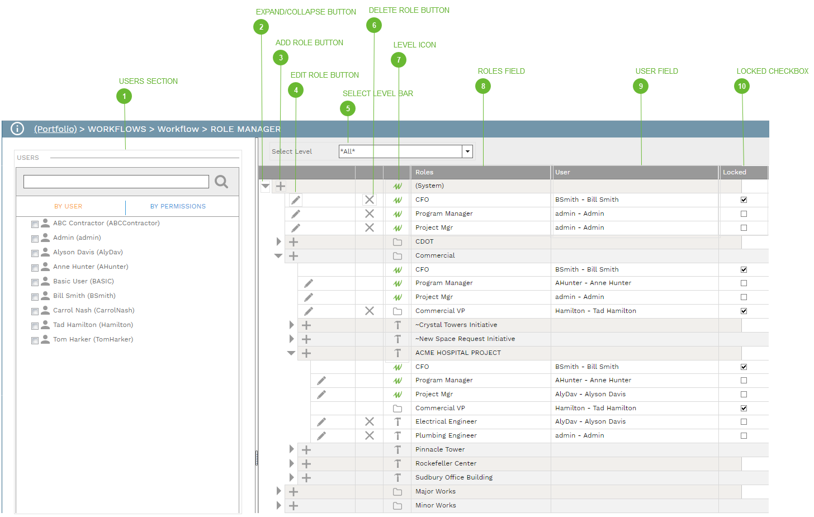Delete the System Project Mgr role
The image size is (814, 517).
click(370, 227)
